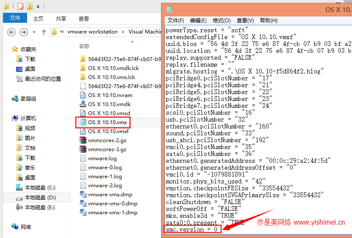Click the properties icon in quick access toolbar
Image resolution: width=352 pixels, height=238 pixels.
coord(21,6)
